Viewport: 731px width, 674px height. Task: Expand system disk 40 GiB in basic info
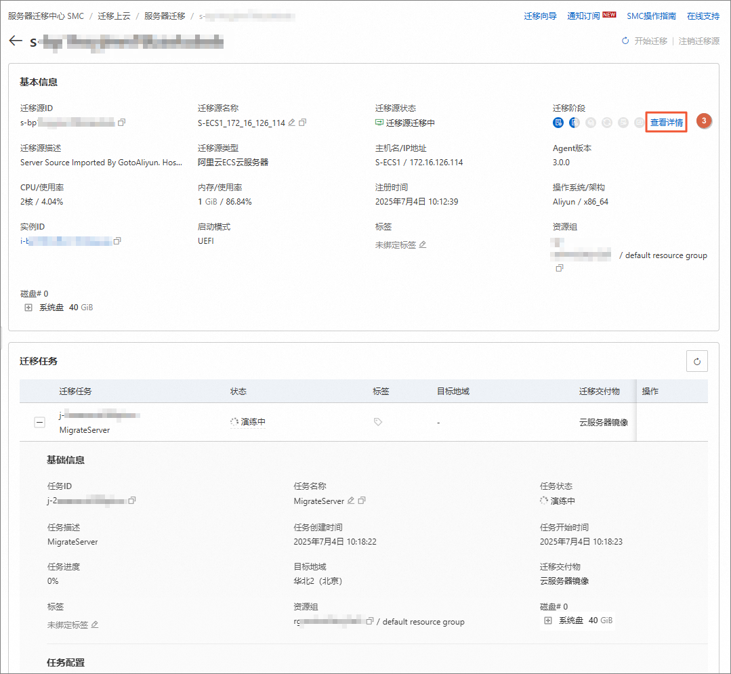[x=28, y=308]
